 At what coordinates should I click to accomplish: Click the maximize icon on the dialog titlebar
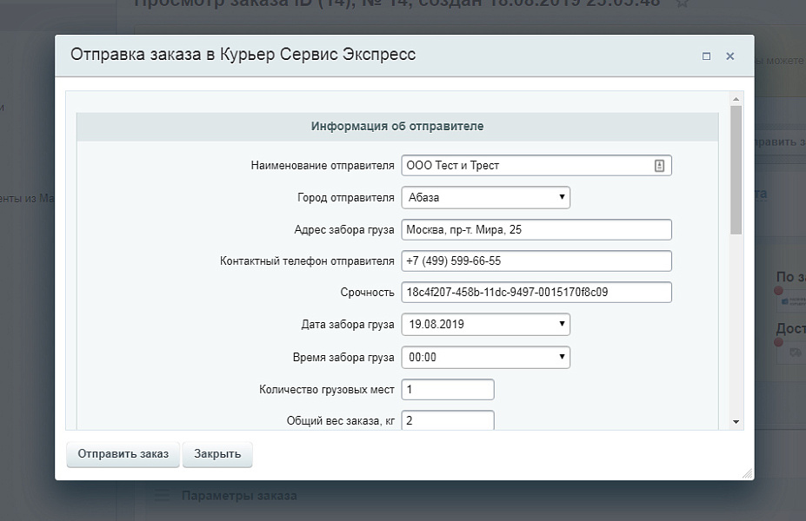tap(705, 56)
